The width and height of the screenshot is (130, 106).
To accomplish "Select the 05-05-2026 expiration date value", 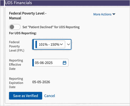I will point(41,82).
